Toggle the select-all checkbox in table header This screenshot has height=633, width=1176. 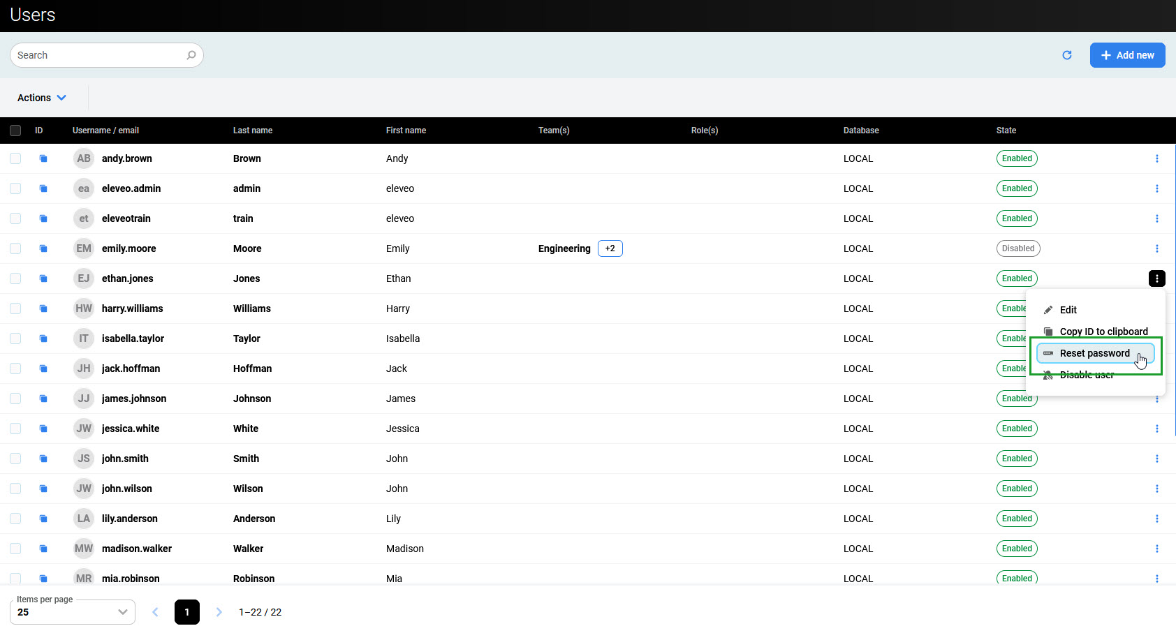click(15, 131)
